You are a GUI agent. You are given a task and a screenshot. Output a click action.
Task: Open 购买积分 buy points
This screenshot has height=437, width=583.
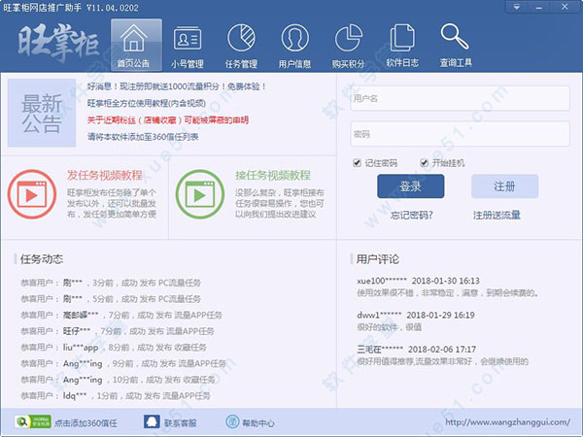[349, 46]
